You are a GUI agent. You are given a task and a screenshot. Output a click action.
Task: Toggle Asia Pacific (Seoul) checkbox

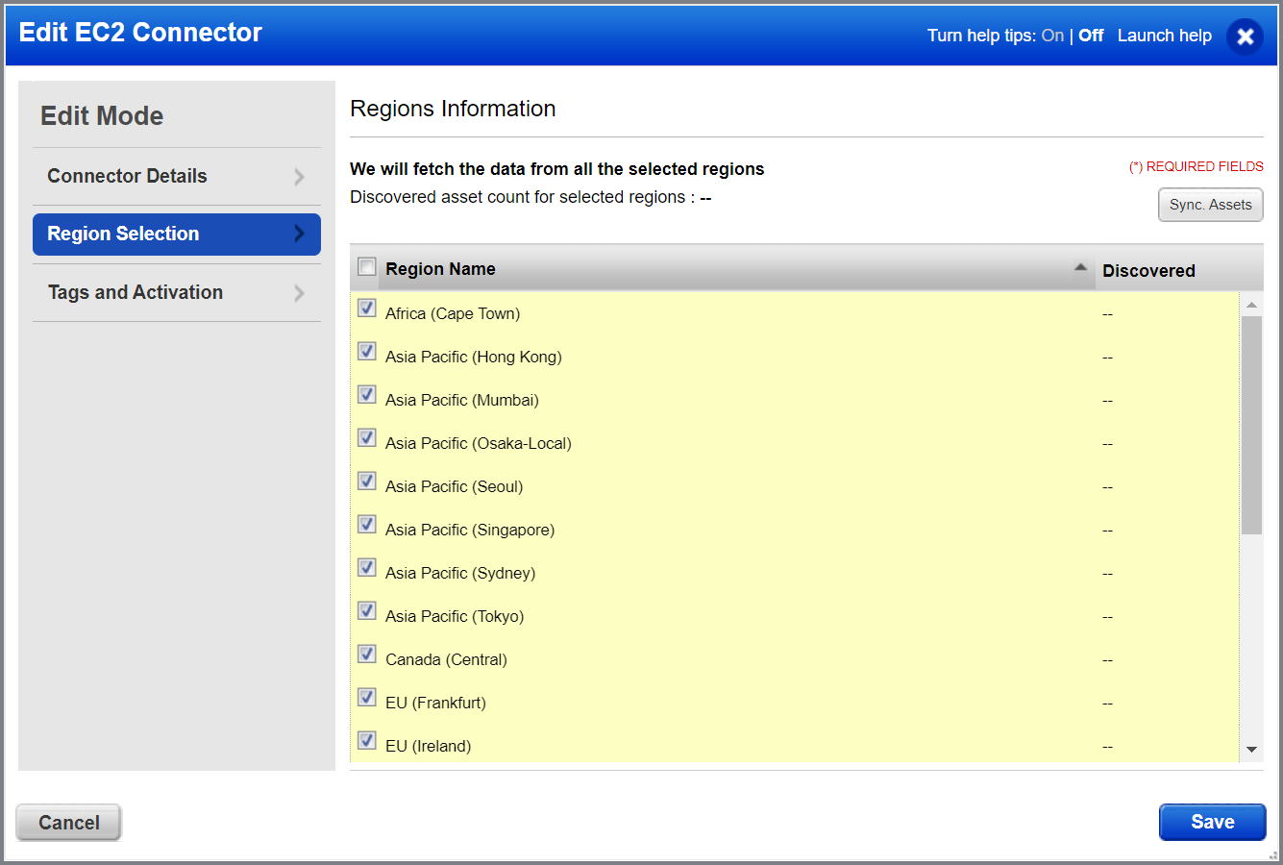(366, 481)
